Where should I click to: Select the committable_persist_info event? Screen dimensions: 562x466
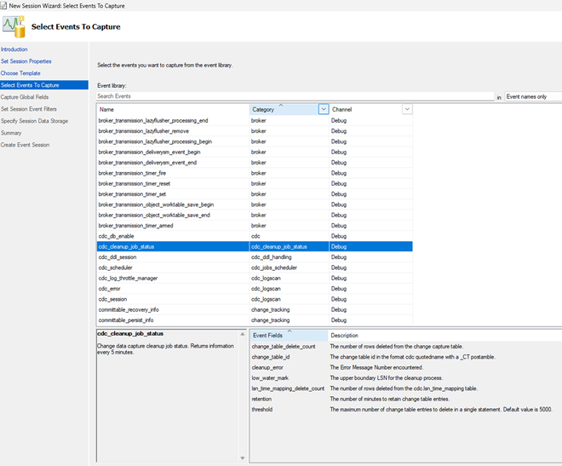pyautogui.click(x=126, y=320)
